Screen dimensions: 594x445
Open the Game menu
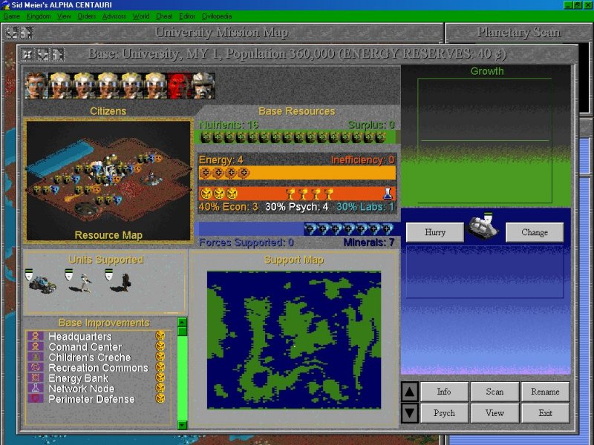[12, 16]
